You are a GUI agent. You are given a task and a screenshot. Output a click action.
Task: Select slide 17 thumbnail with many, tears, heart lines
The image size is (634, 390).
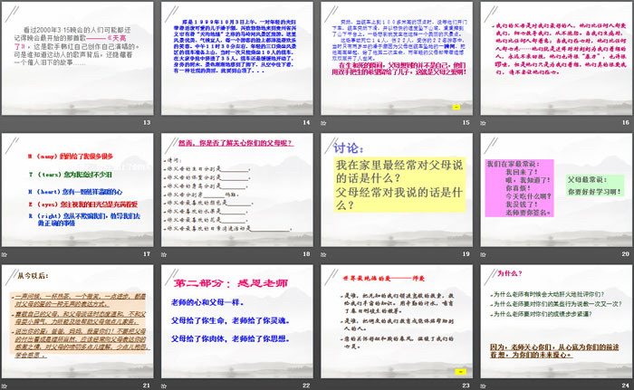tap(78, 190)
